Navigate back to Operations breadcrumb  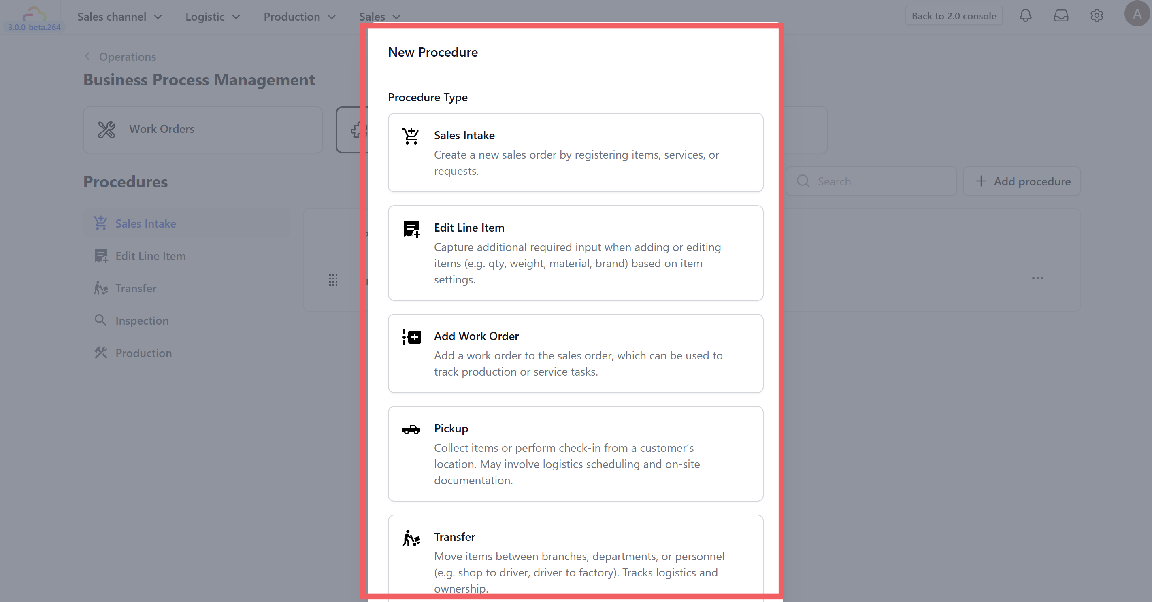[x=127, y=57]
